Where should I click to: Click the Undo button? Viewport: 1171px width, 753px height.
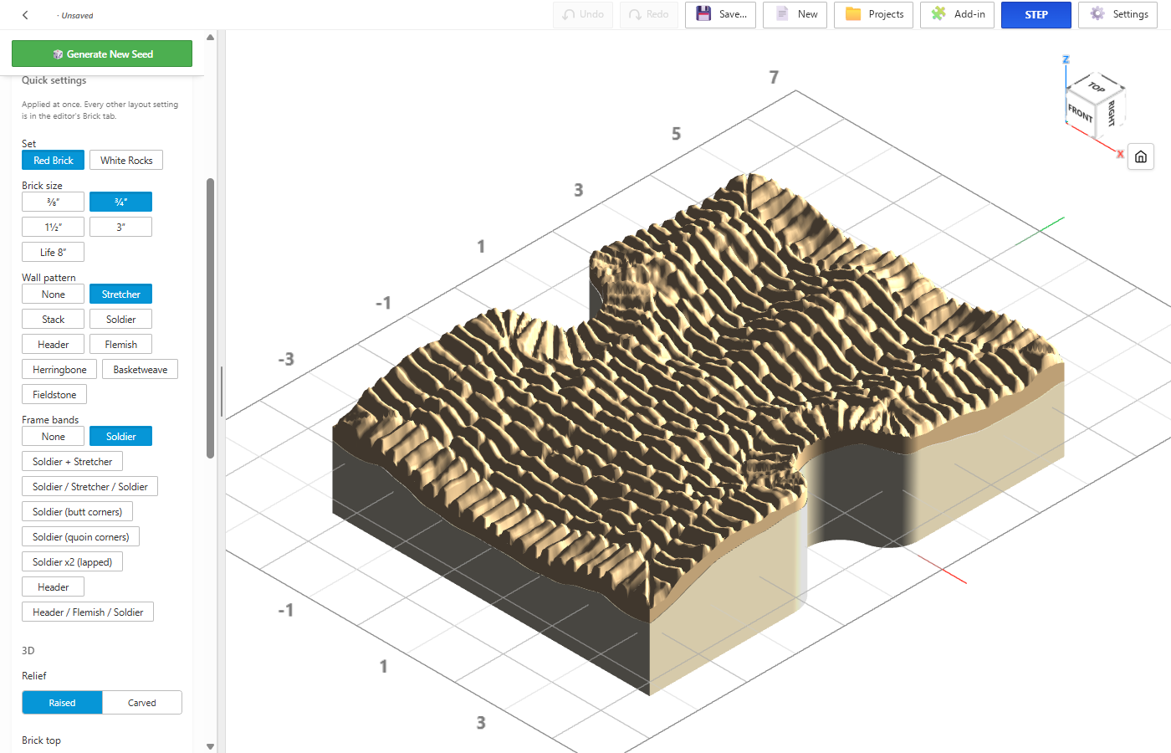[x=583, y=15]
